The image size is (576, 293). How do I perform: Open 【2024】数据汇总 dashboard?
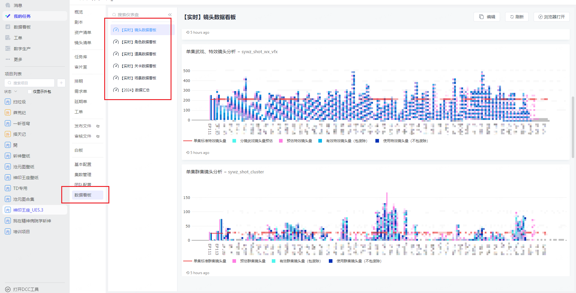[x=135, y=90]
